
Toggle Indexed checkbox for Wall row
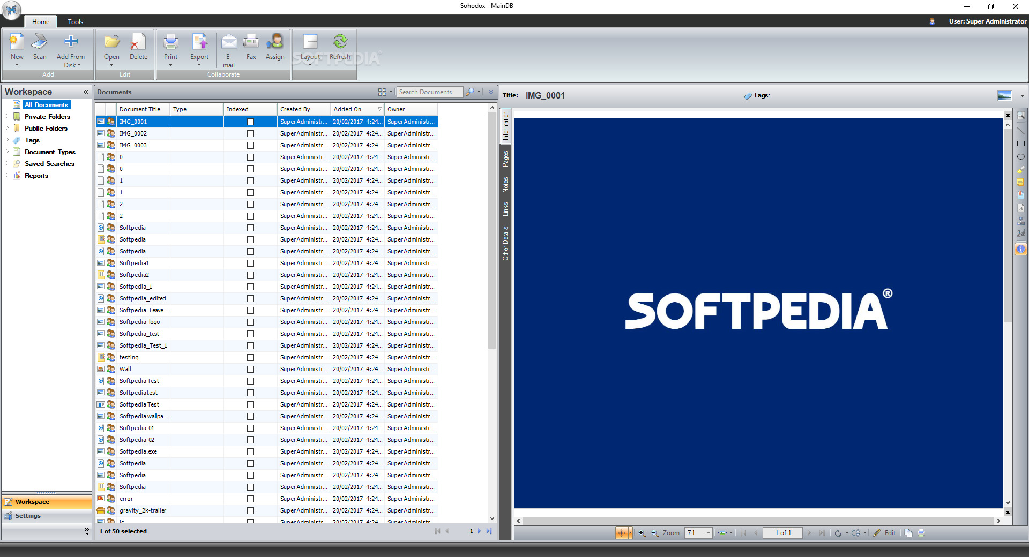[x=250, y=370]
